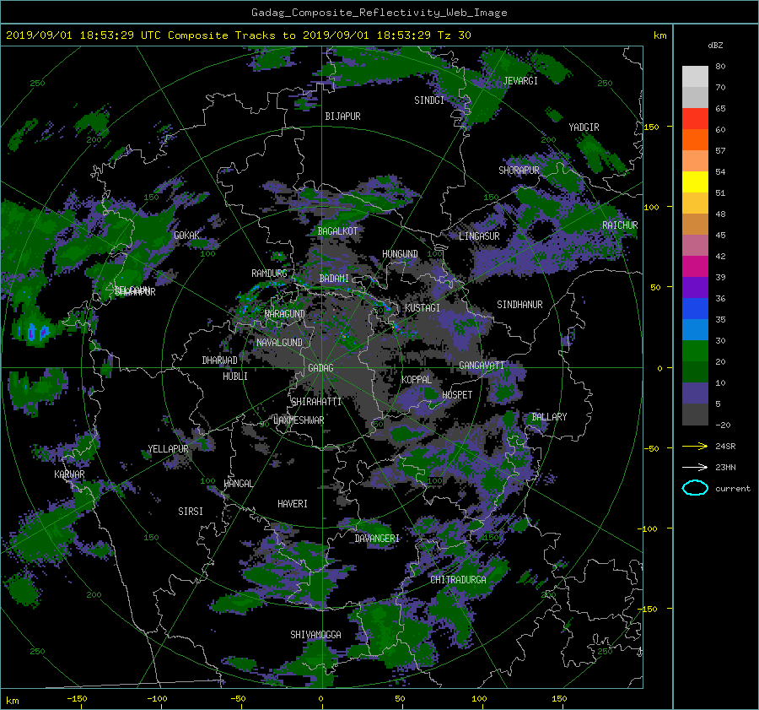Screen dimensions: 759x710
Task: Click the BAGALKOT city label
Action: click(x=337, y=231)
